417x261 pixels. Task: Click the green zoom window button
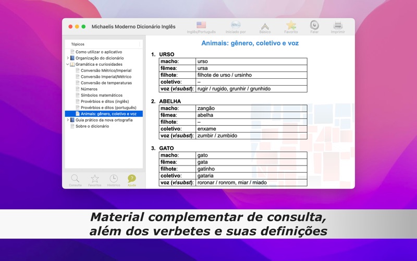(x=83, y=27)
